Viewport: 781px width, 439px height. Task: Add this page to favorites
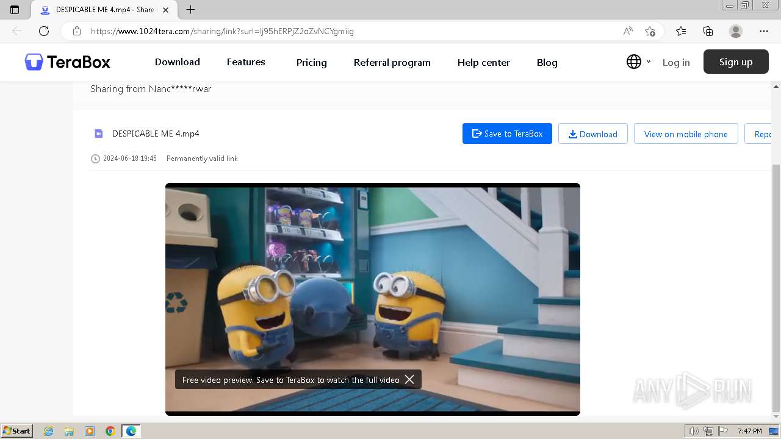[650, 31]
